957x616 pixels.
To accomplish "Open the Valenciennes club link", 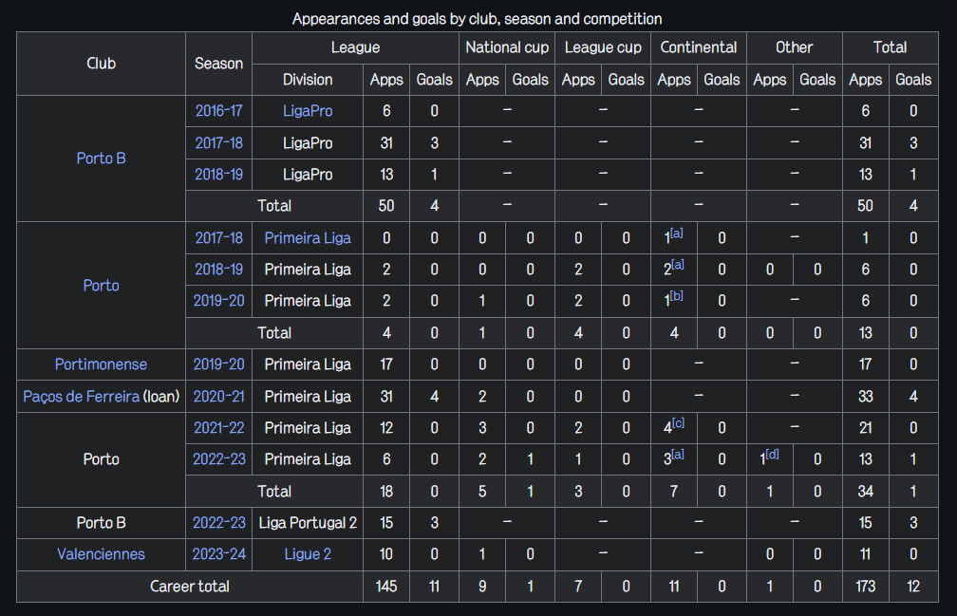I will tap(101, 554).
